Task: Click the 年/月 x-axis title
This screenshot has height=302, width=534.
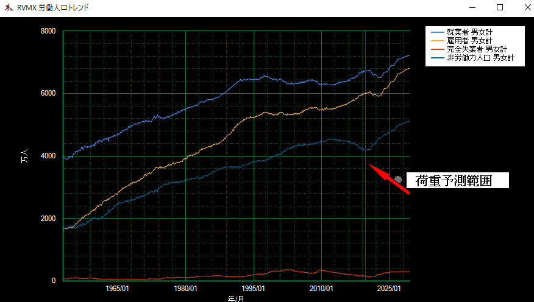Action: pyautogui.click(x=235, y=299)
